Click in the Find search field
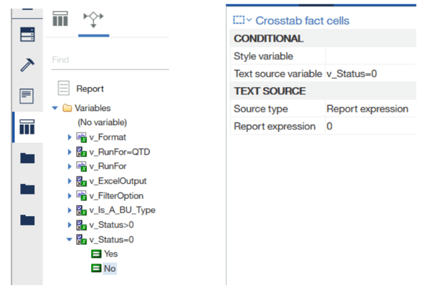This screenshot has height=296, width=424. [110, 60]
